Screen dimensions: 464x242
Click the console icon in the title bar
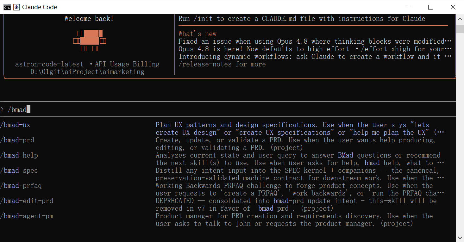(x=7, y=7)
